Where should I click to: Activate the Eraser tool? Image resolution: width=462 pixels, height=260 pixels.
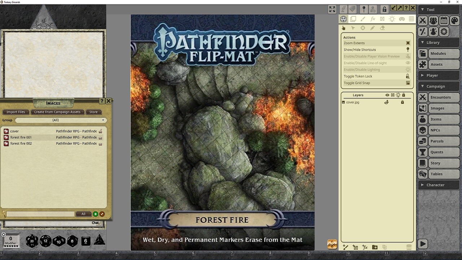pos(383,28)
